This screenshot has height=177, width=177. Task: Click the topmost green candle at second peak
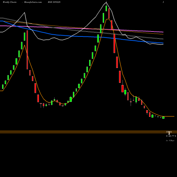click(x=106, y=8)
